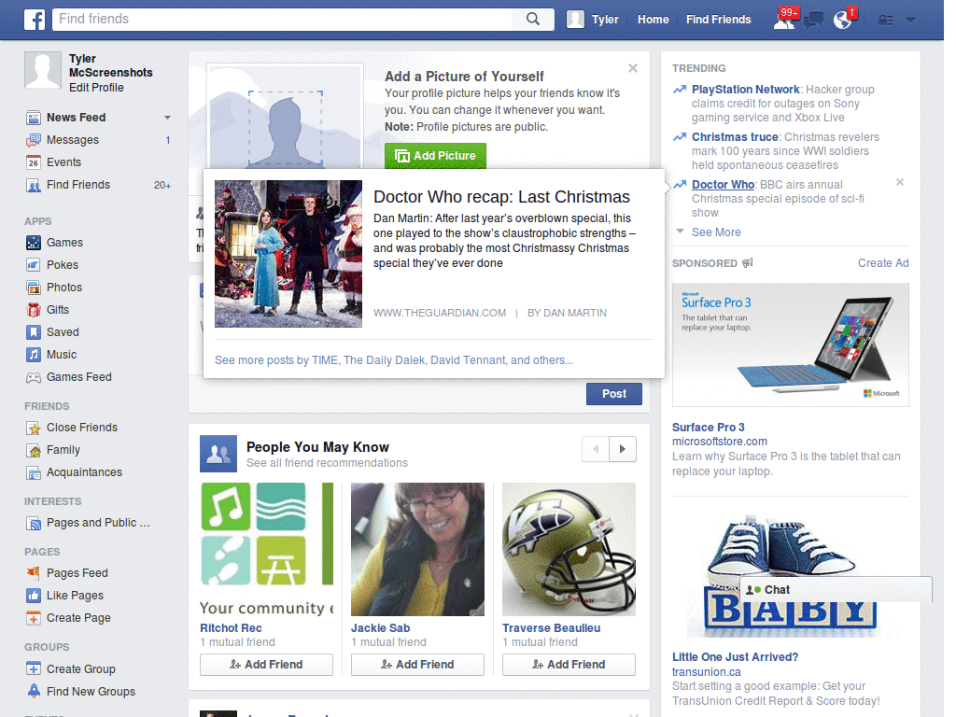Open Pages and Public interests item
The height and width of the screenshot is (717, 956).
98,523
